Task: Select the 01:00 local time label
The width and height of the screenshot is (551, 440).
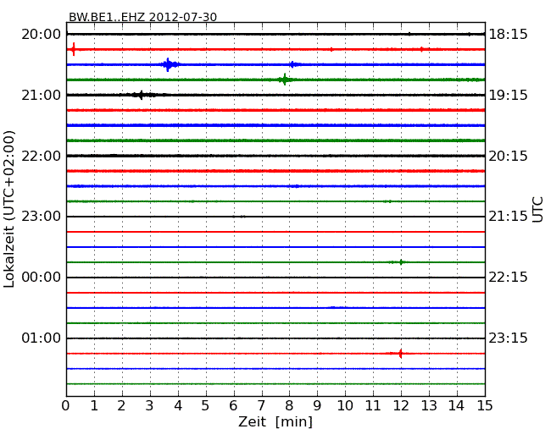Action: tap(42, 338)
